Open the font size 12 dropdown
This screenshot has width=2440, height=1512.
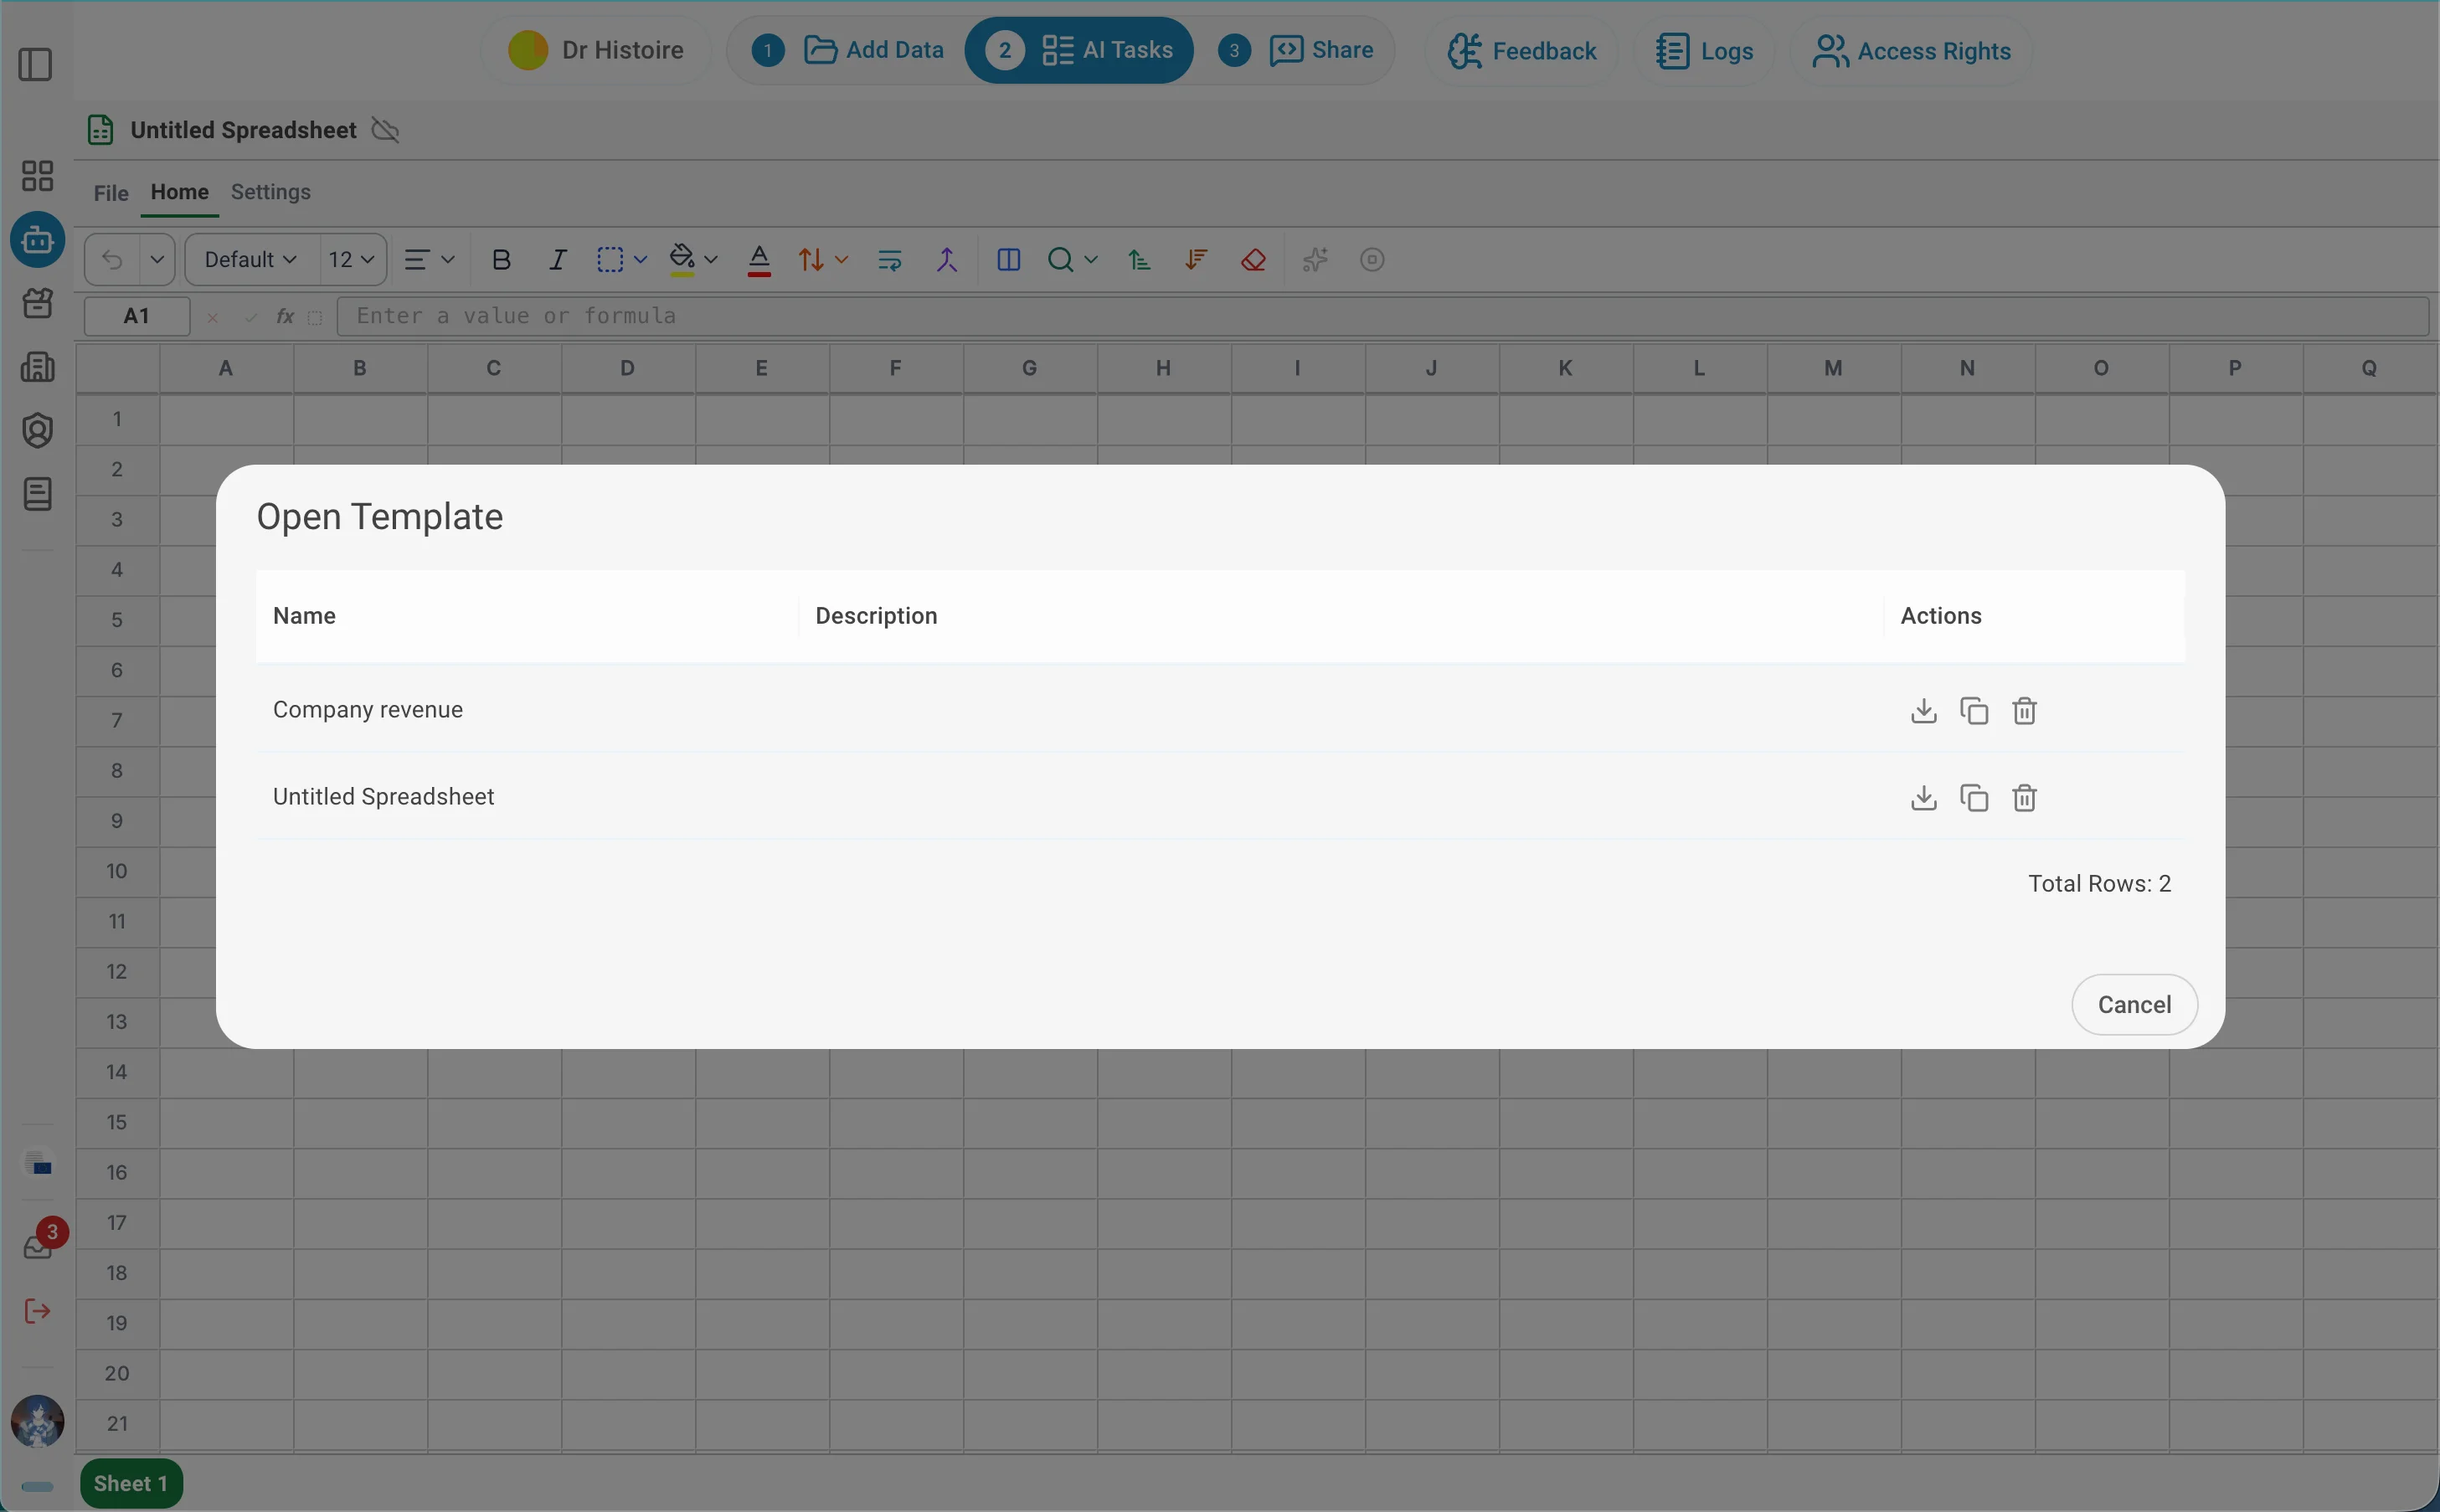pos(352,260)
